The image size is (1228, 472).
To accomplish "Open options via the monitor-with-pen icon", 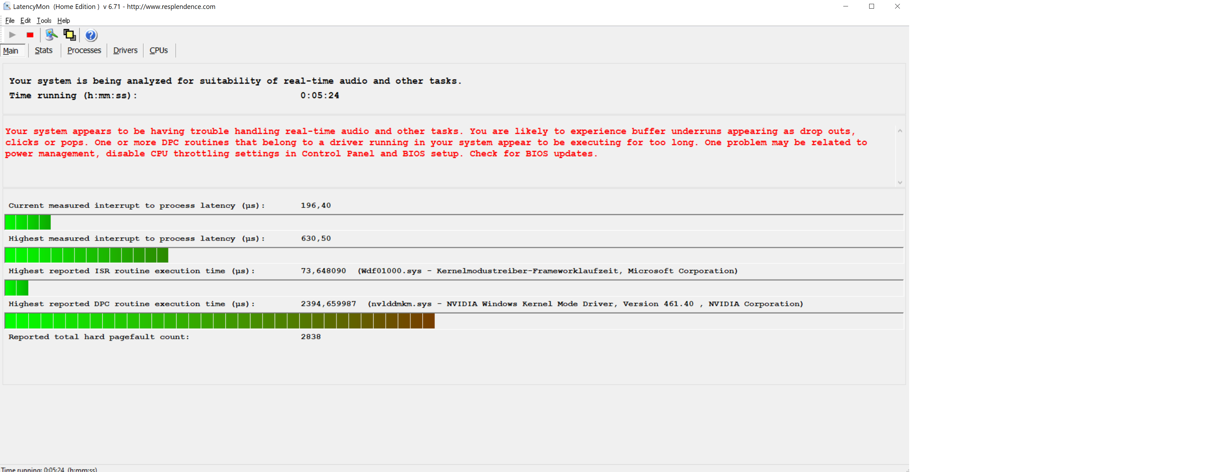I will 51,35.
